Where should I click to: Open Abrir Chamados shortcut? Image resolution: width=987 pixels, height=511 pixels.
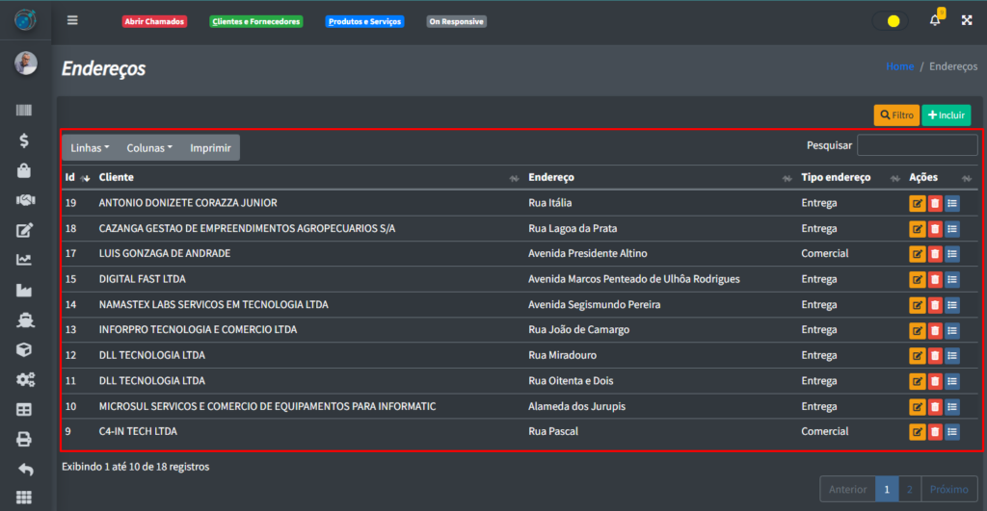click(x=154, y=21)
